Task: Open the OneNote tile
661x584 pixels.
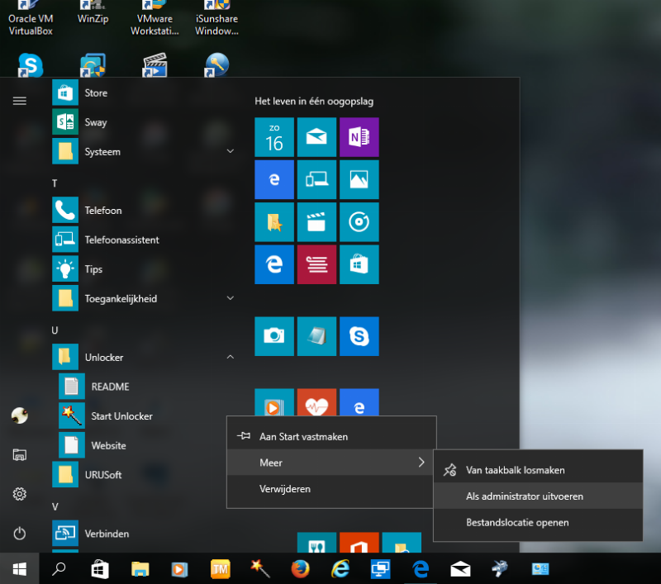Action: pyautogui.click(x=359, y=137)
